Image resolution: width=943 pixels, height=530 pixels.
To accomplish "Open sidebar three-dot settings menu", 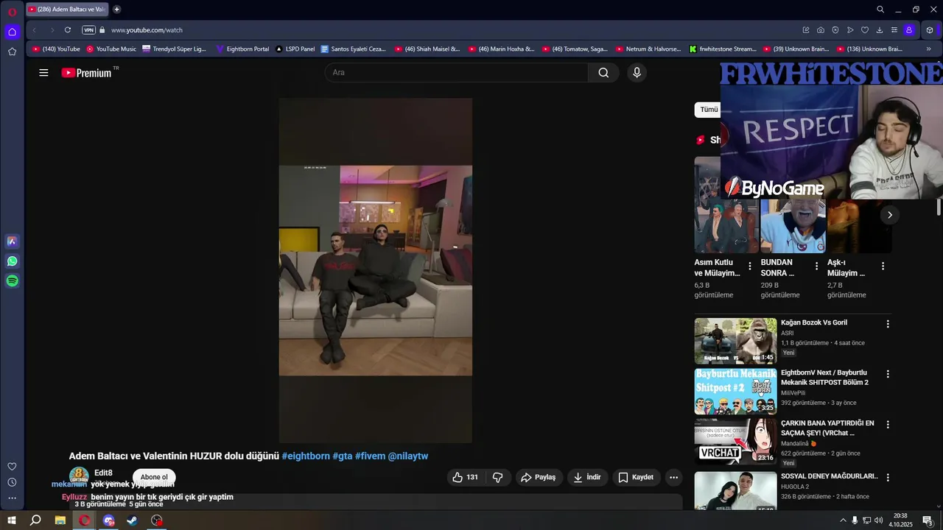I will click(x=12, y=498).
